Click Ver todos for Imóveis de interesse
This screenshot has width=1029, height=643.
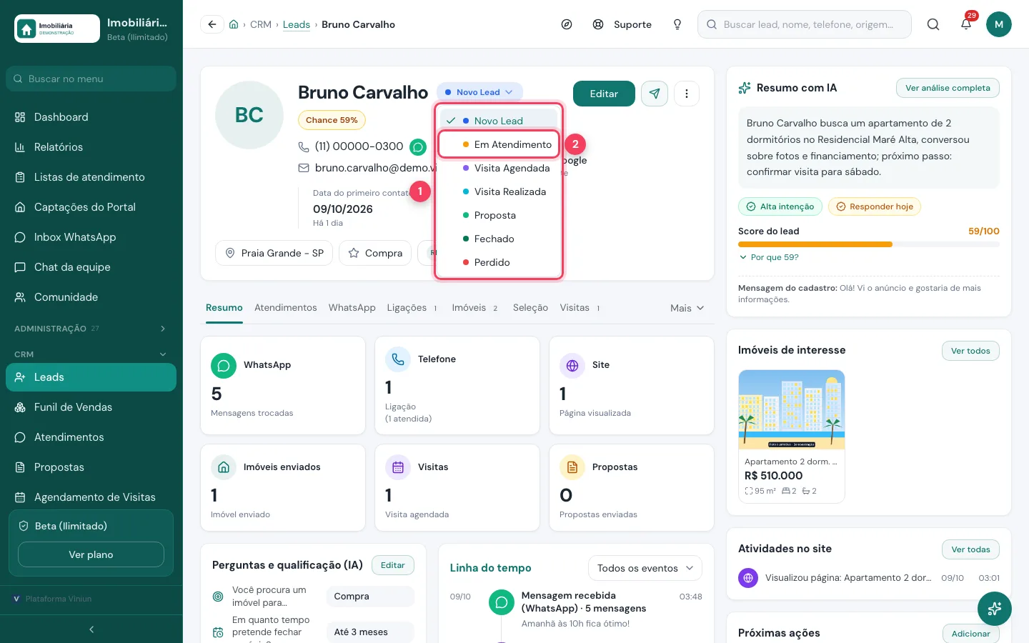[970, 351]
